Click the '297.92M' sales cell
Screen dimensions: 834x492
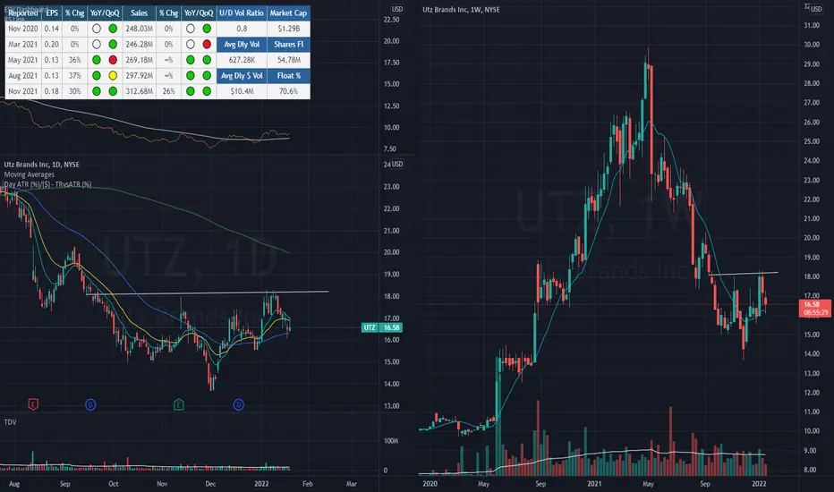[140, 75]
